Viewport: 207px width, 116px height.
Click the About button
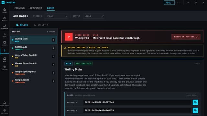(x=169, y=3)
